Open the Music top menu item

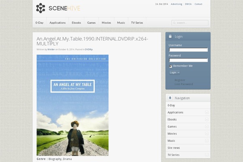[x=121, y=23]
